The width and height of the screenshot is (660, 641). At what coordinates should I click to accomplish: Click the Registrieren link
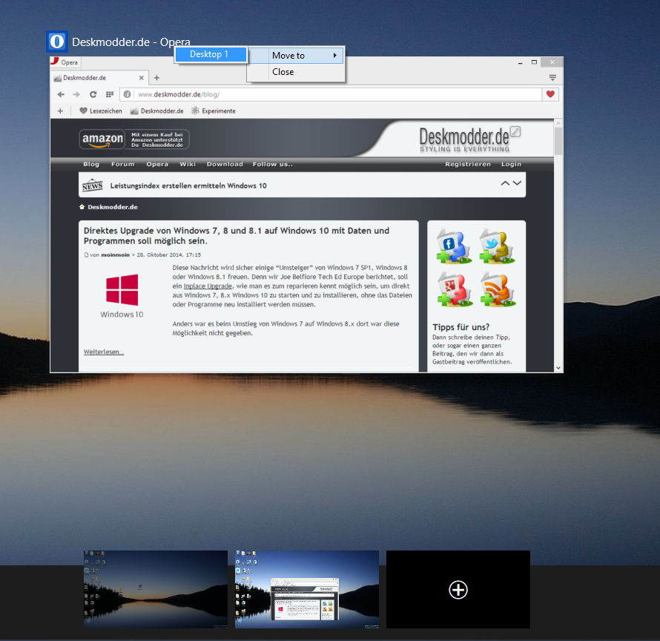coord(468,164)
